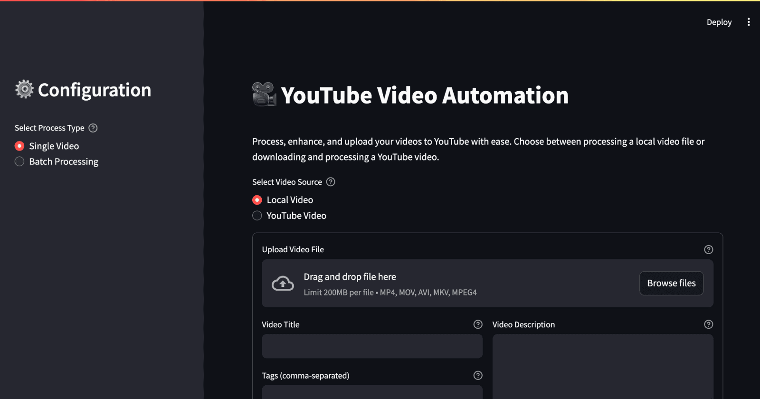Click the movie camera emoji in title

pyautogui.click(x=264, y=94)
